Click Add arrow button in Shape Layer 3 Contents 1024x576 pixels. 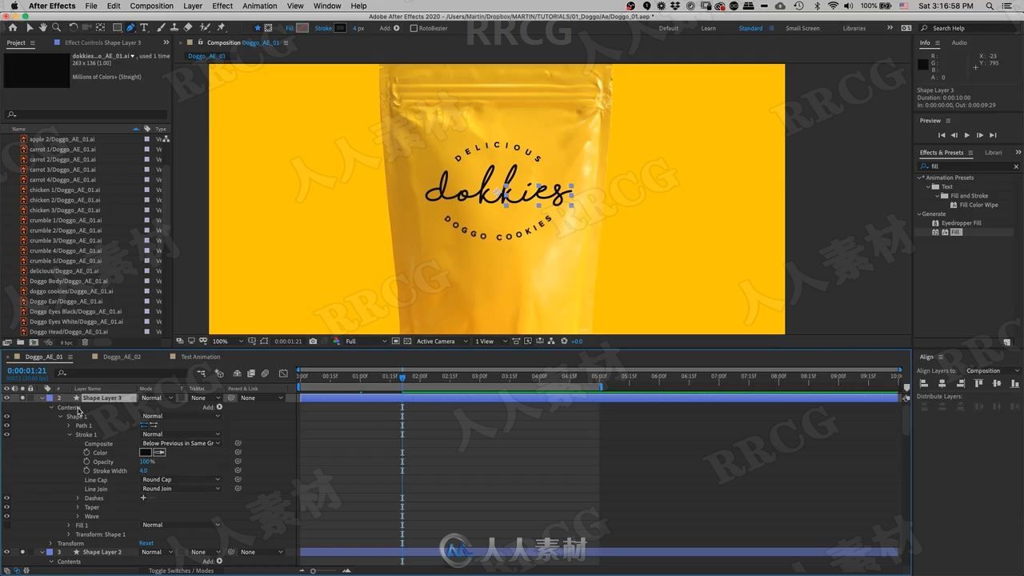220,407
